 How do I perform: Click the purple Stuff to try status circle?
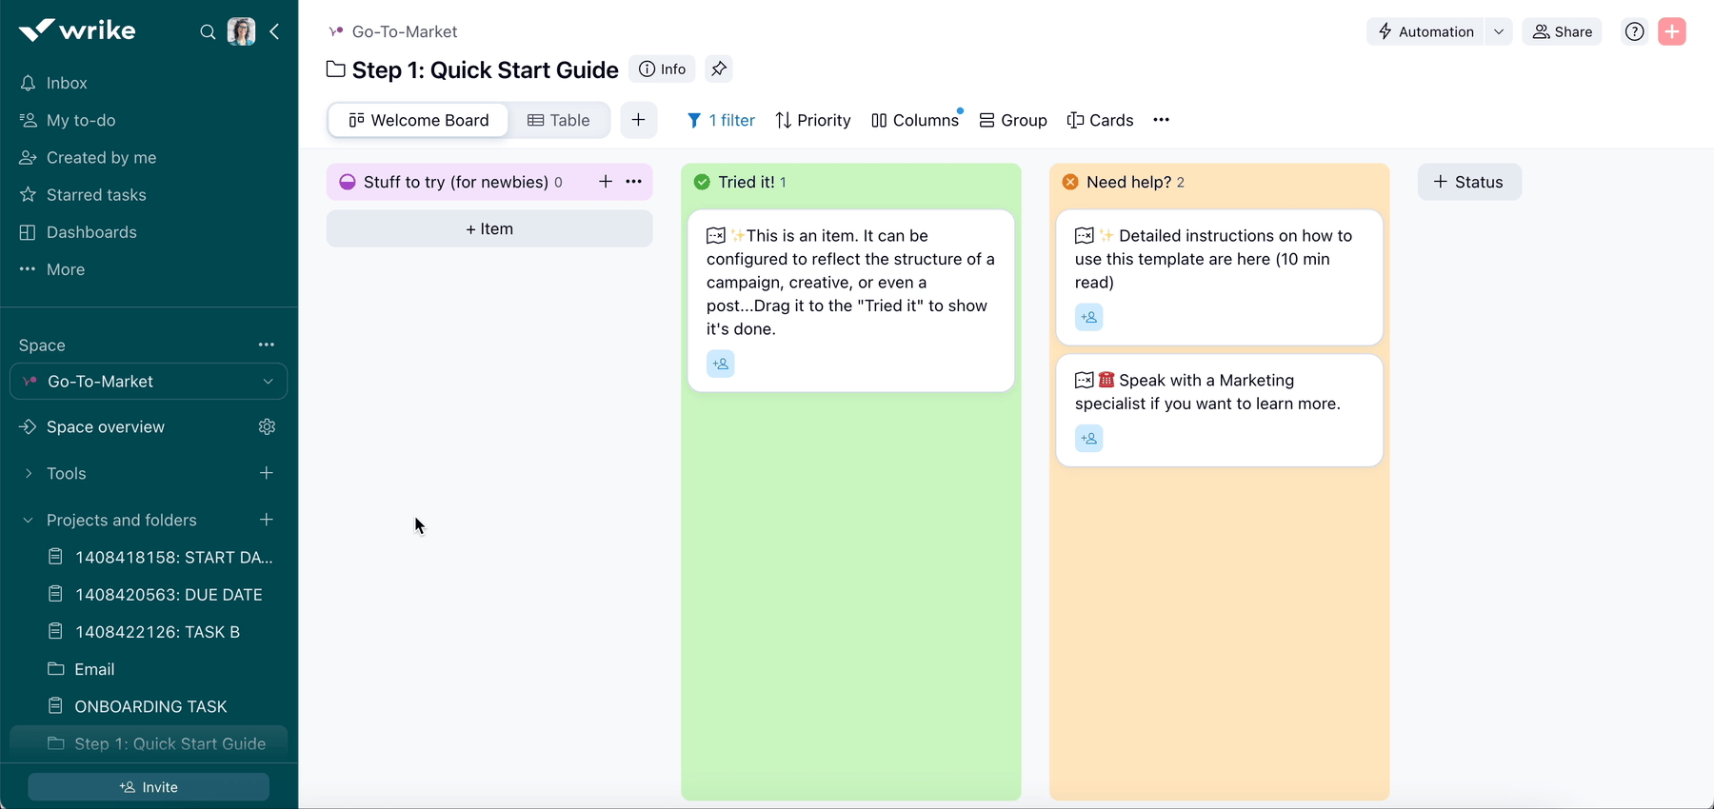pyautogui.click(x=348, y=183)
